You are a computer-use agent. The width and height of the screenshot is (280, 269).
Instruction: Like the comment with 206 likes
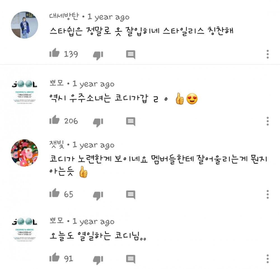54,120
